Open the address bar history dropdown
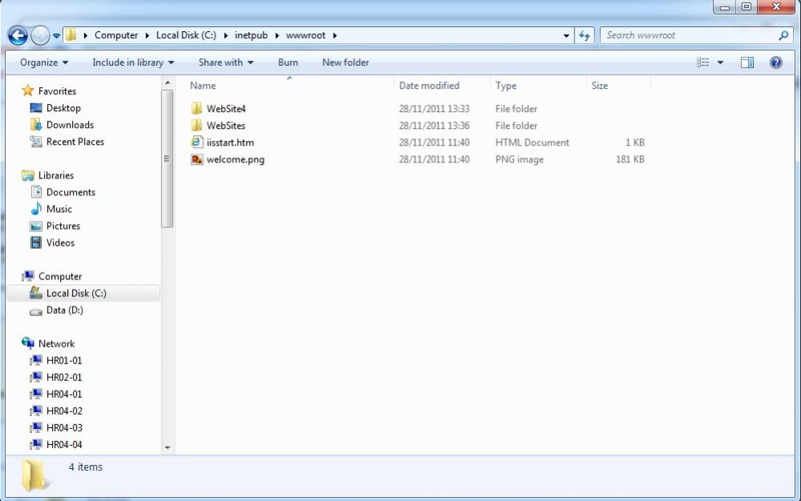The width and height of the screenshot is (801, 501). pyautogui.click(x=566, y=36)
